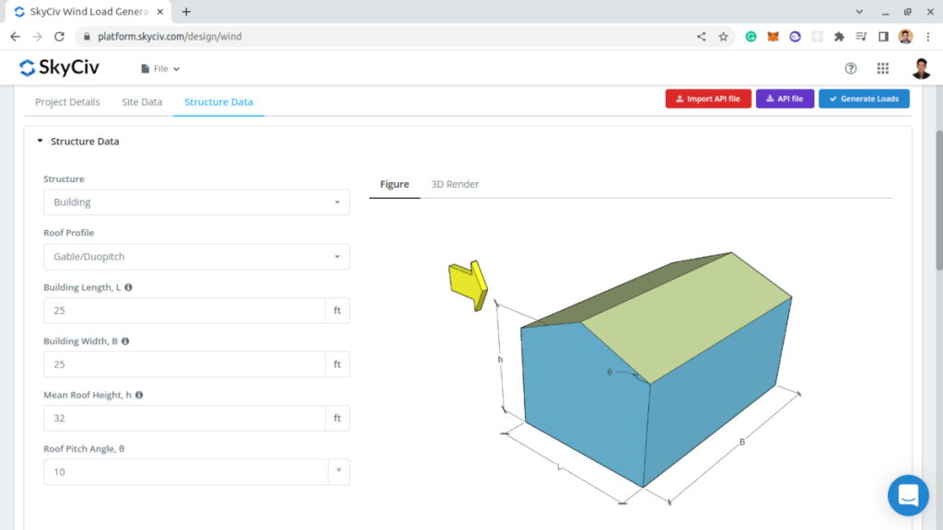The height and width of the screenshot is (530, 943).
Task: Bookmark page with star icon
Action: tap(724, 37)
